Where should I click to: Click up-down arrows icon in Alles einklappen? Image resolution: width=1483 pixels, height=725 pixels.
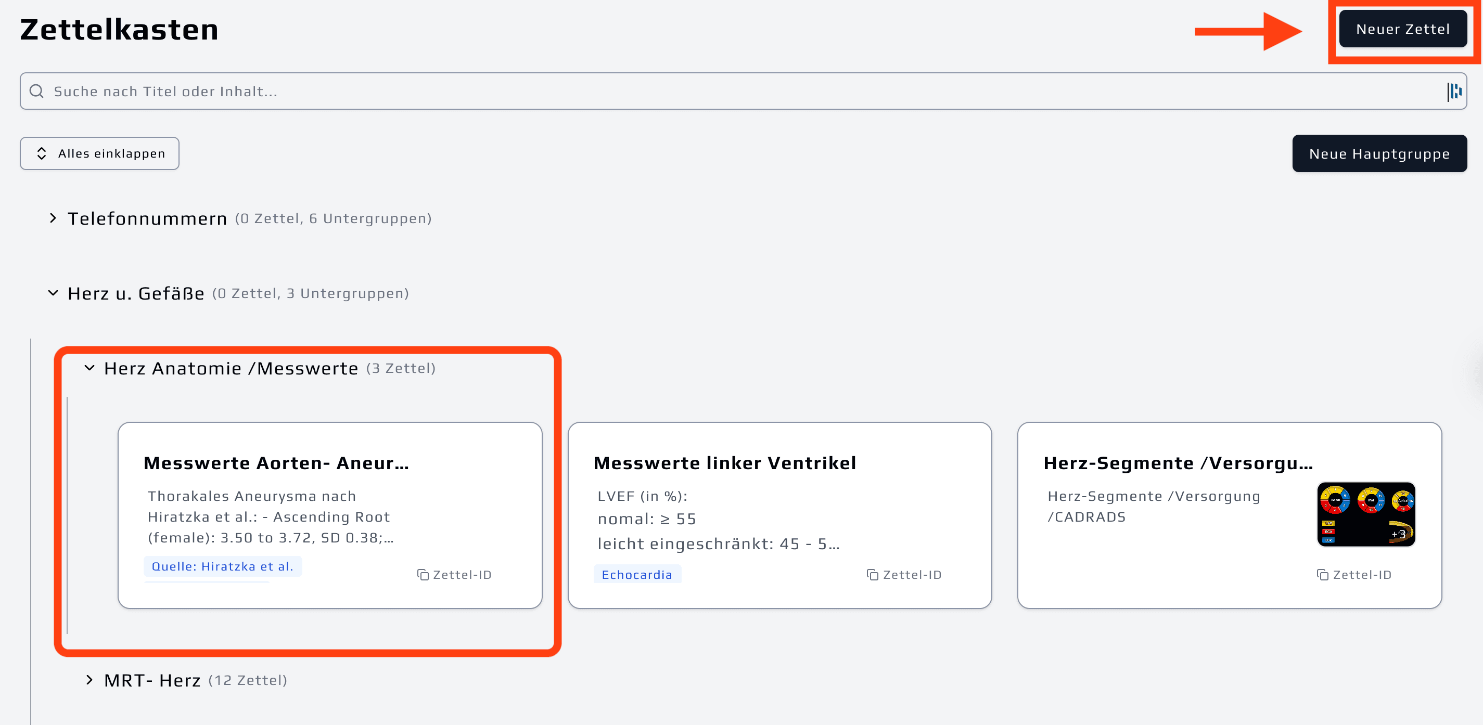click(42, 153)
